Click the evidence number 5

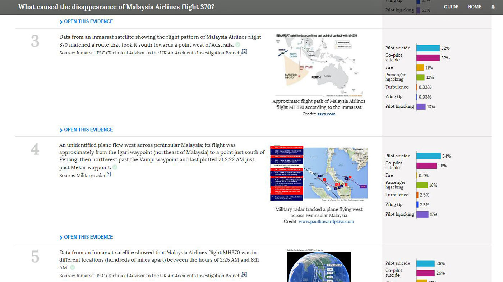[35, 257]
